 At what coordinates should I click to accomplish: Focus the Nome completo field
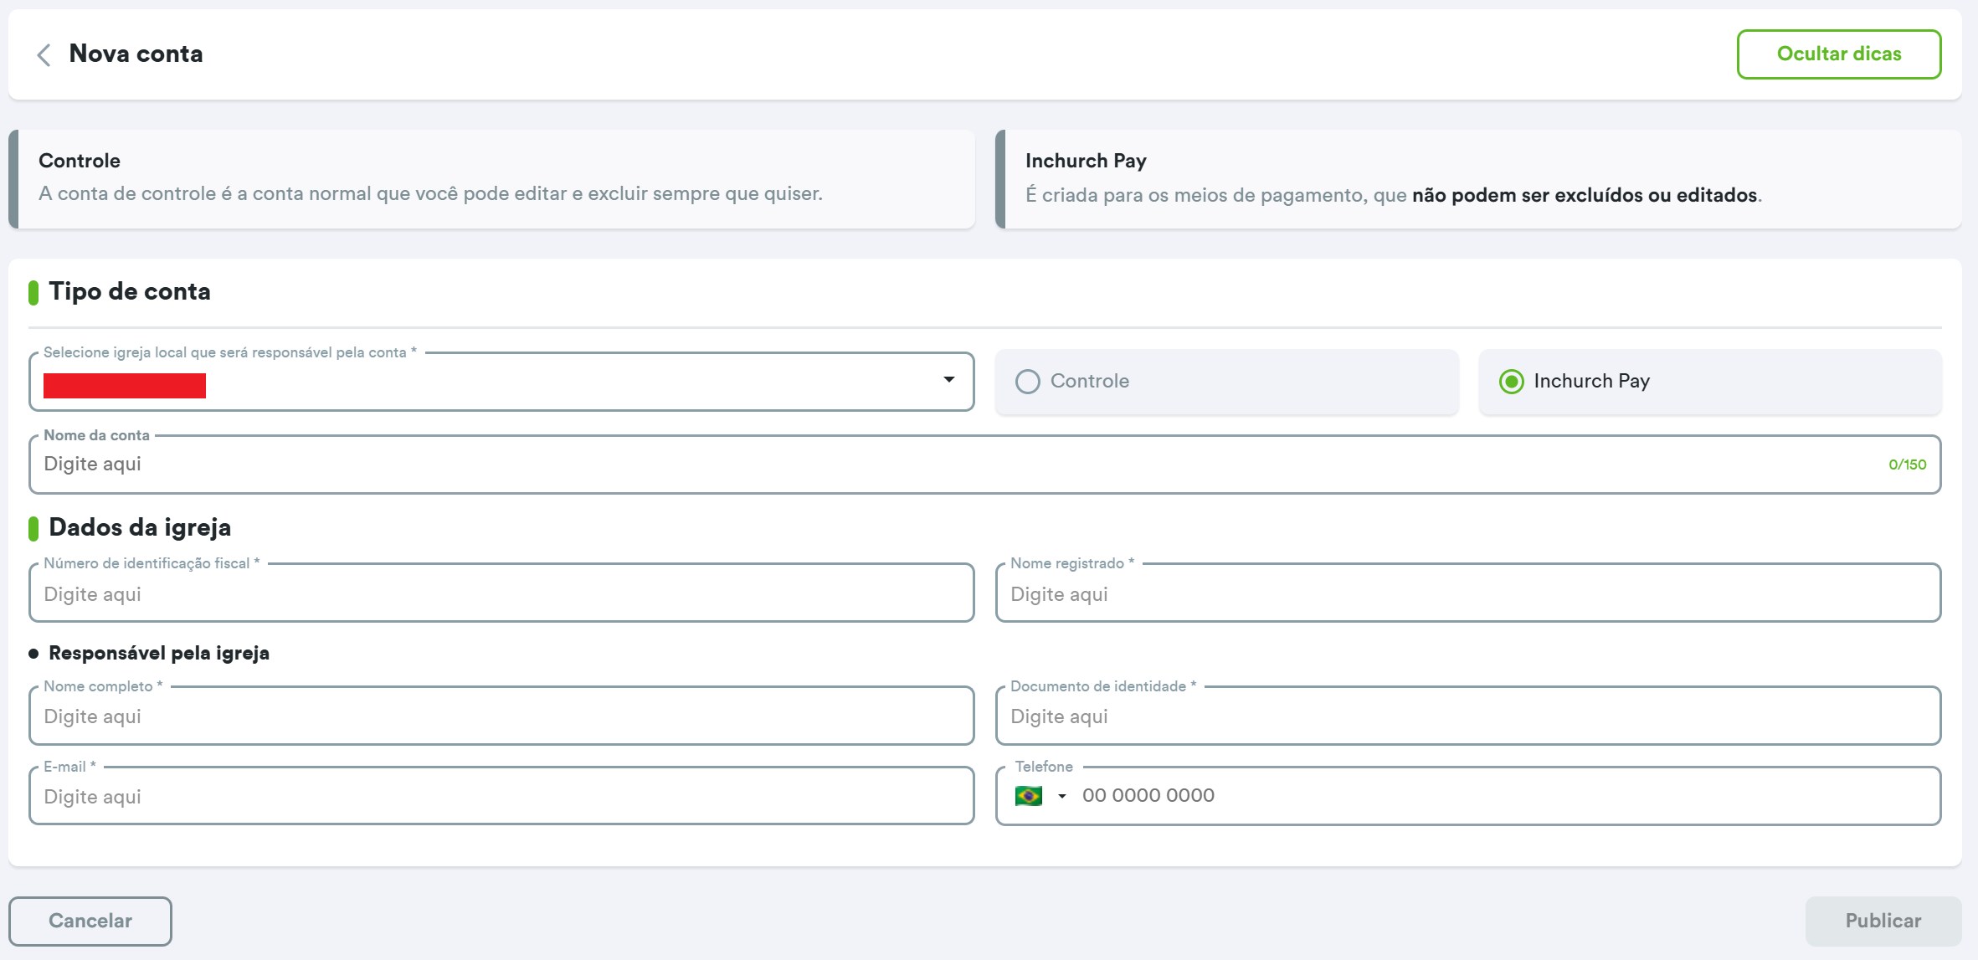pyautogui.click(x=501, y=716)
